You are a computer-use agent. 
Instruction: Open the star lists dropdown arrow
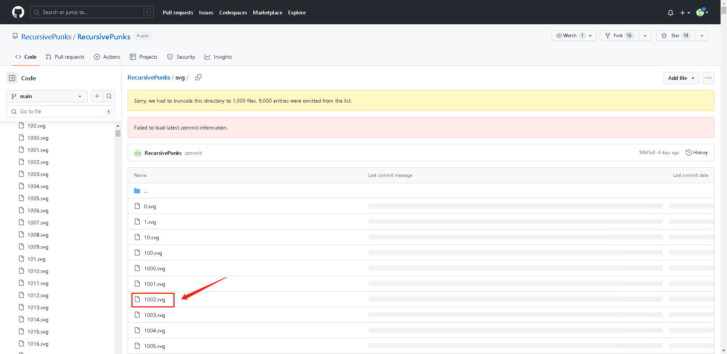point(702,36)
